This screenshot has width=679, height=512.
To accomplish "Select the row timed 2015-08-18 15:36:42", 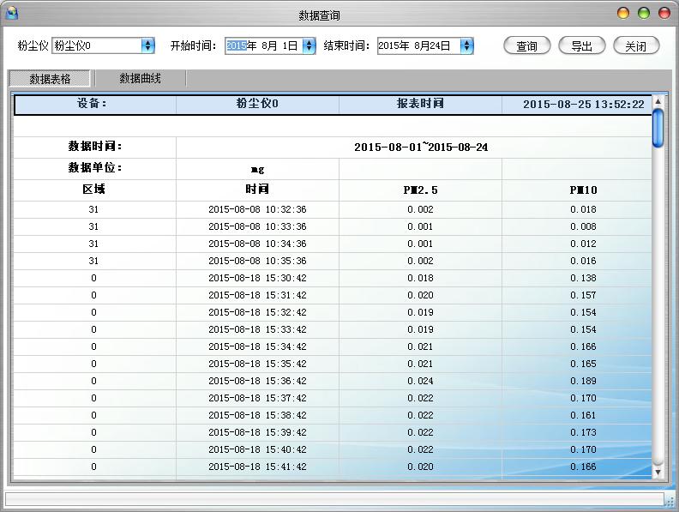I will click(x=257, y=381).
